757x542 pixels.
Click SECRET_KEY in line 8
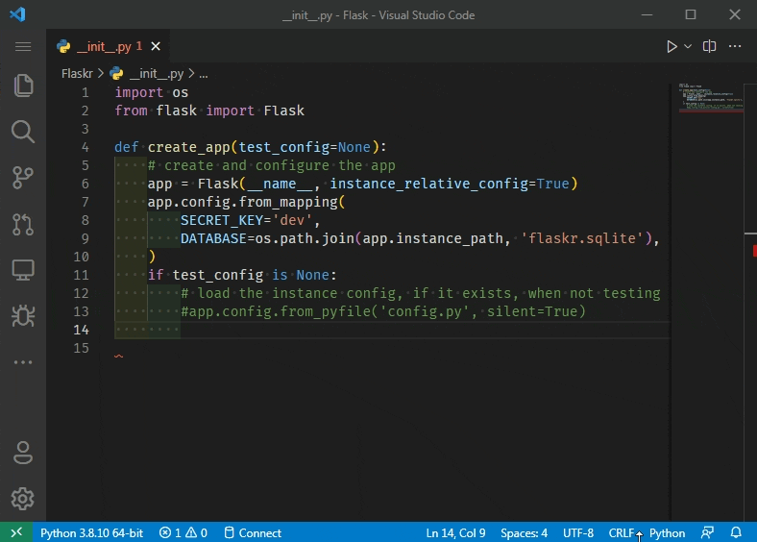point(222,220)
